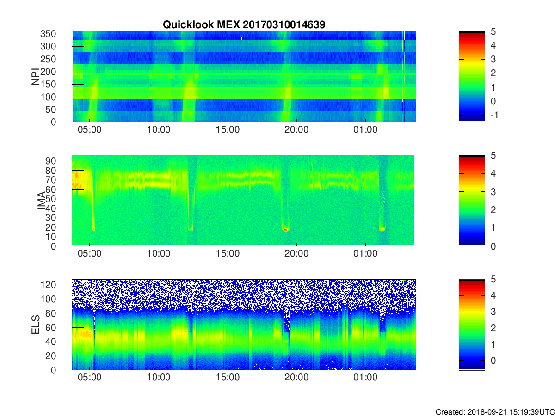Click 15:00 time label under ELS plot
Screen dimensions: 555x416
[x=228, y=378]
